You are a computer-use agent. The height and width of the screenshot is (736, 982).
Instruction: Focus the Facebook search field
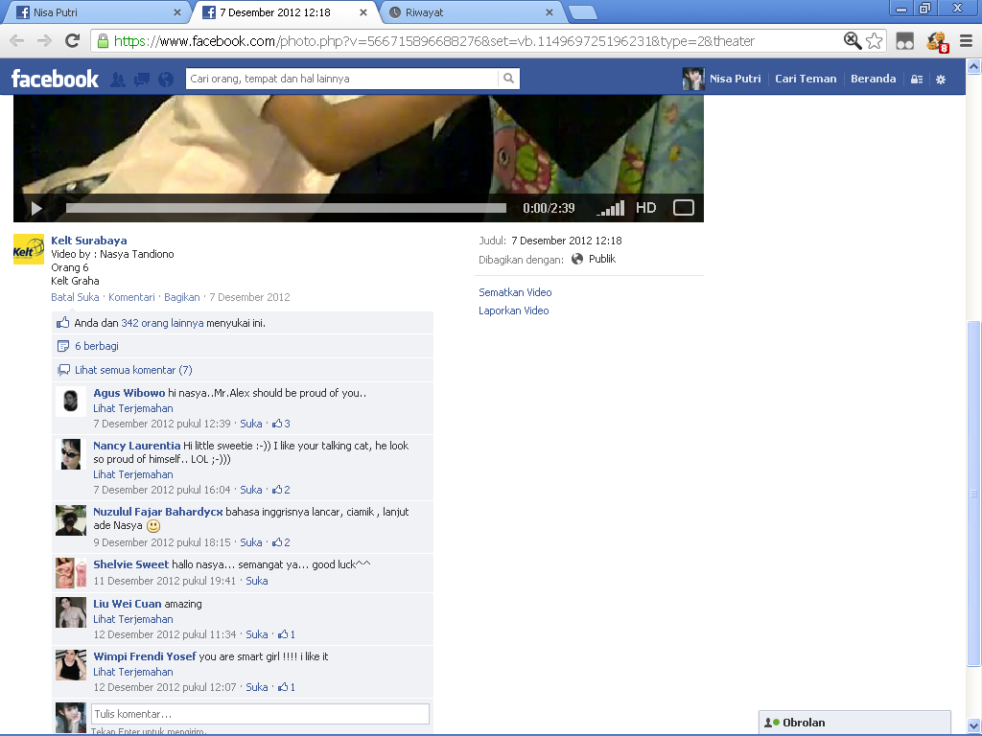(342, 79)
